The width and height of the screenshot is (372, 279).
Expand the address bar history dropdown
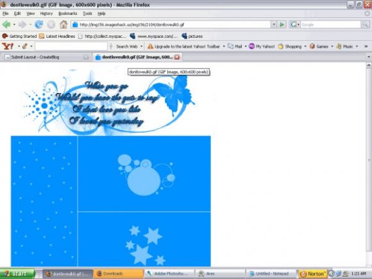tap(274, 24)
